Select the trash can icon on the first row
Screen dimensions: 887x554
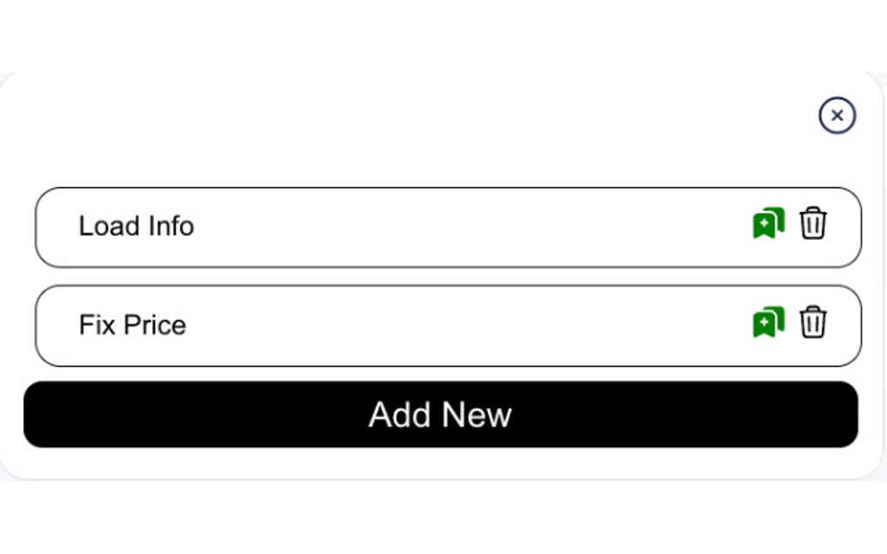[x=814, y=223]
